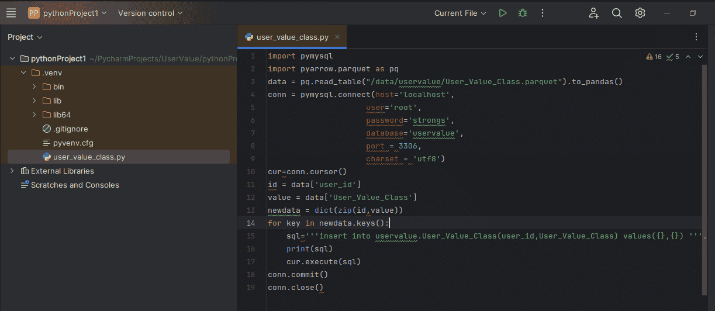Click the editor tab options menu

tap(696, 37)
